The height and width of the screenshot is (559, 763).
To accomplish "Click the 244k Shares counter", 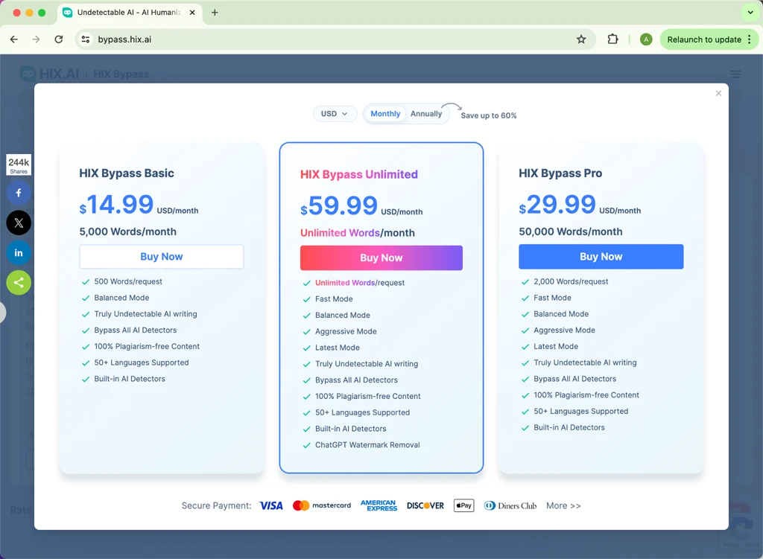I will click(x=19, y=165).
